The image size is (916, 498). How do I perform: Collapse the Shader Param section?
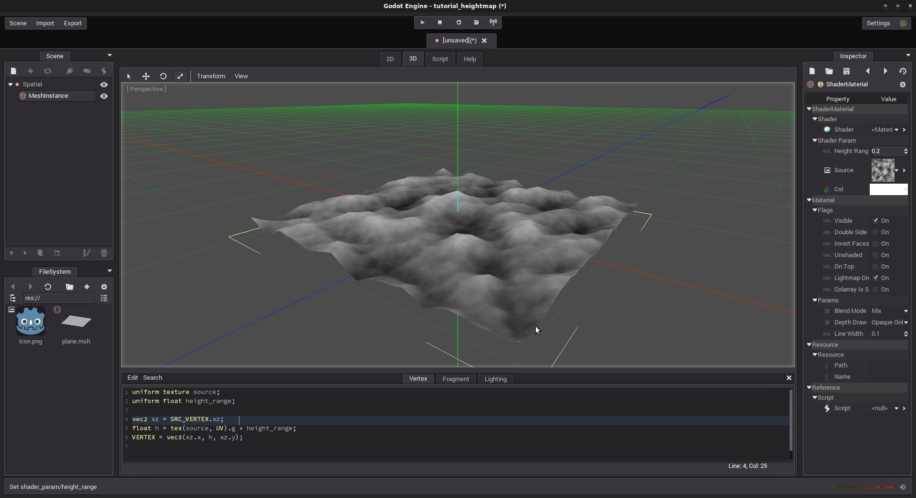815,141
